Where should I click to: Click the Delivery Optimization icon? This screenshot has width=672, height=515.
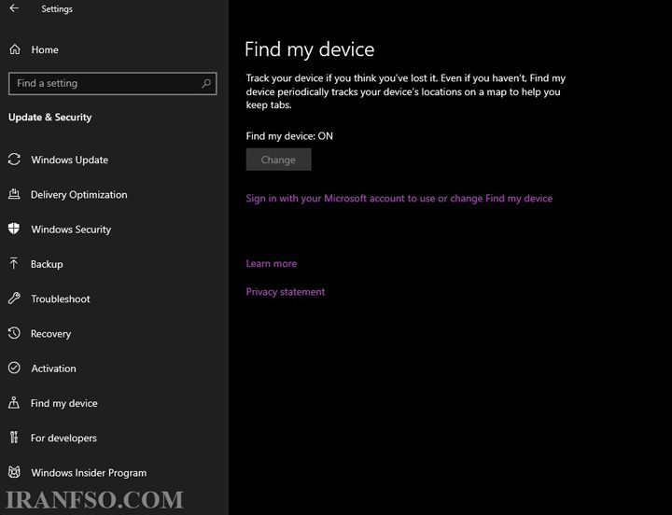pyautogui.click(x=14, y=194)
